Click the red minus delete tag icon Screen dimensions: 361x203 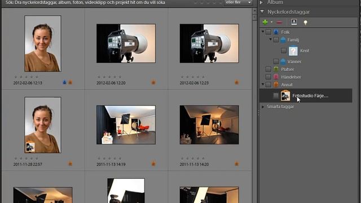click(279, 23)
